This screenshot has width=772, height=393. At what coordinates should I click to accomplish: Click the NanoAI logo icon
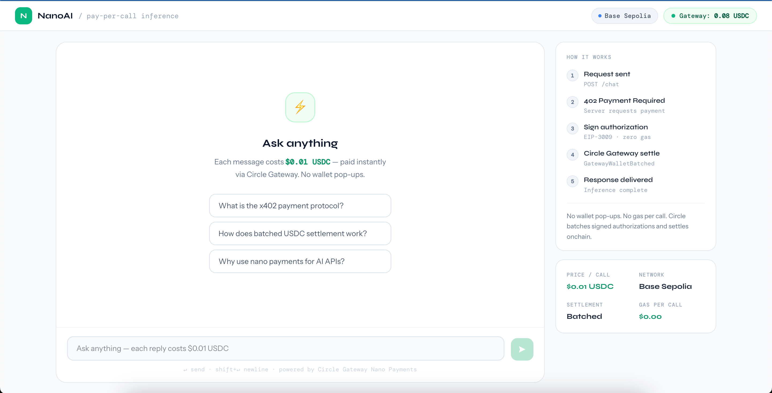coord(23,16)
